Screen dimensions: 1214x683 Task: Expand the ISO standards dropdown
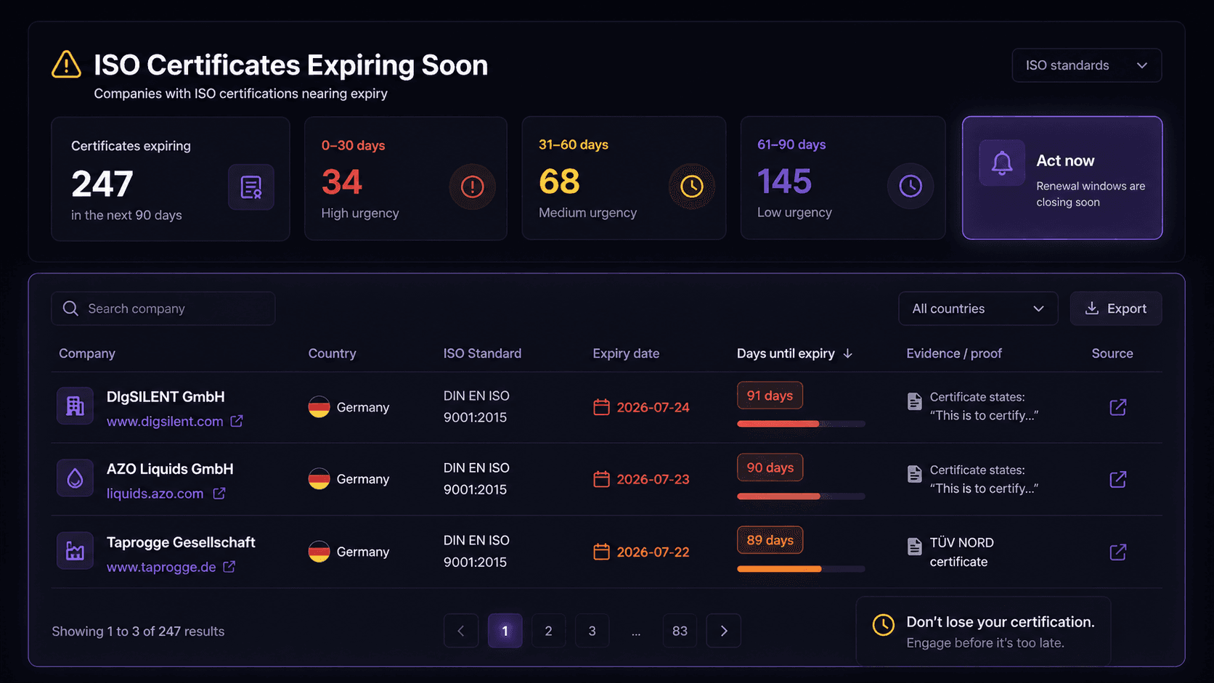tap(1086, 65)
